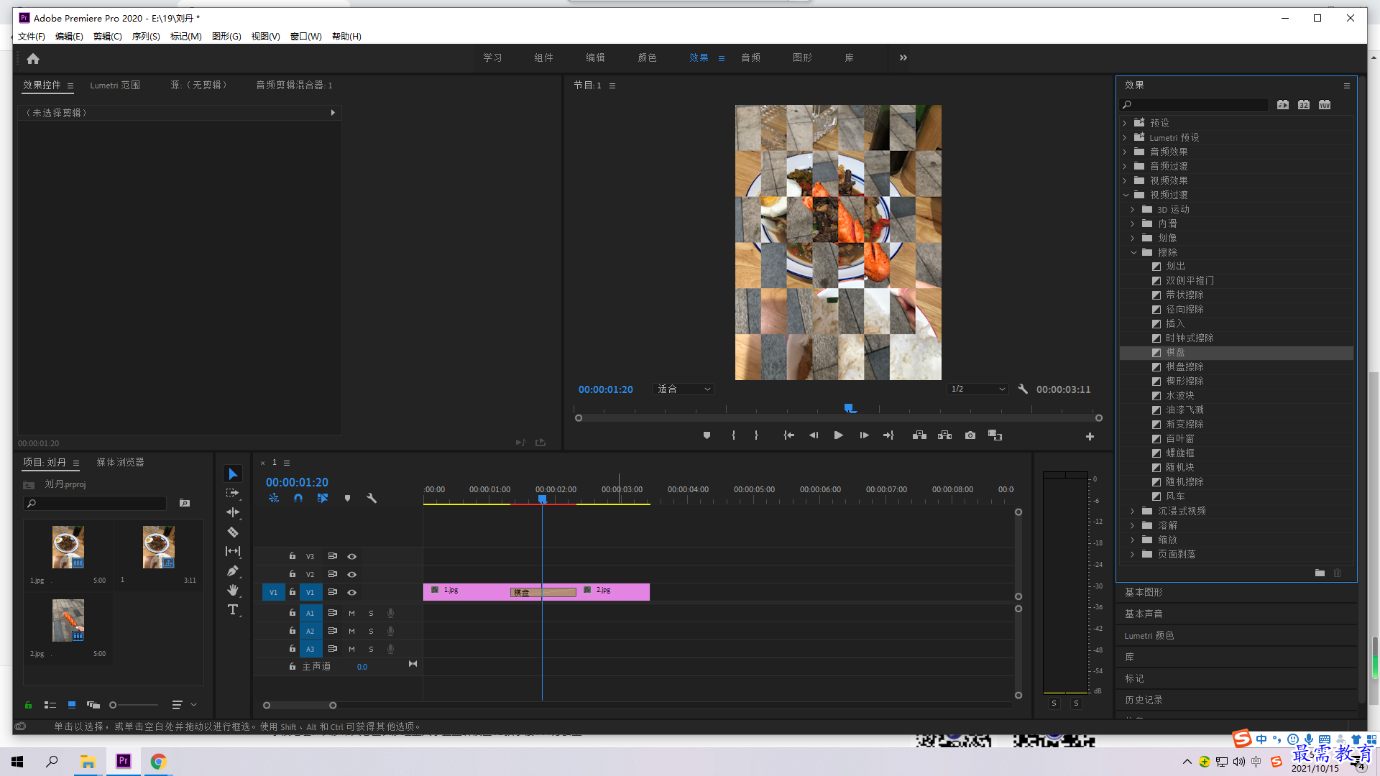Viewport: 1380px width, 776px height.
Task: Open the 窗口(W) menu
Action: (x=305, y=36)
